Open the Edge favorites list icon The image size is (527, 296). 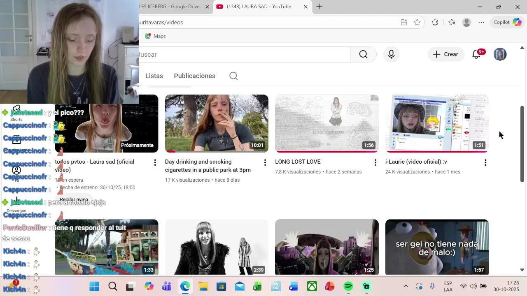click(452, 22)
